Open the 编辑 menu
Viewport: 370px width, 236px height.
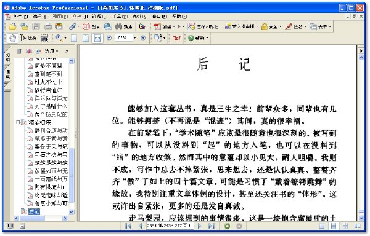click(x=39, y=17)
